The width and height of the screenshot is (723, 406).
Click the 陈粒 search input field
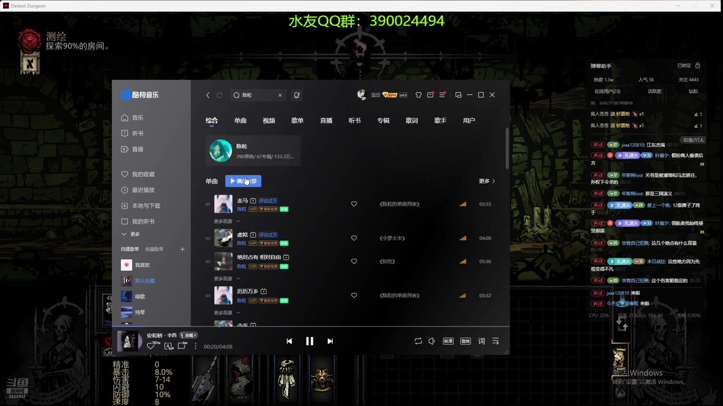coord(258,95)
